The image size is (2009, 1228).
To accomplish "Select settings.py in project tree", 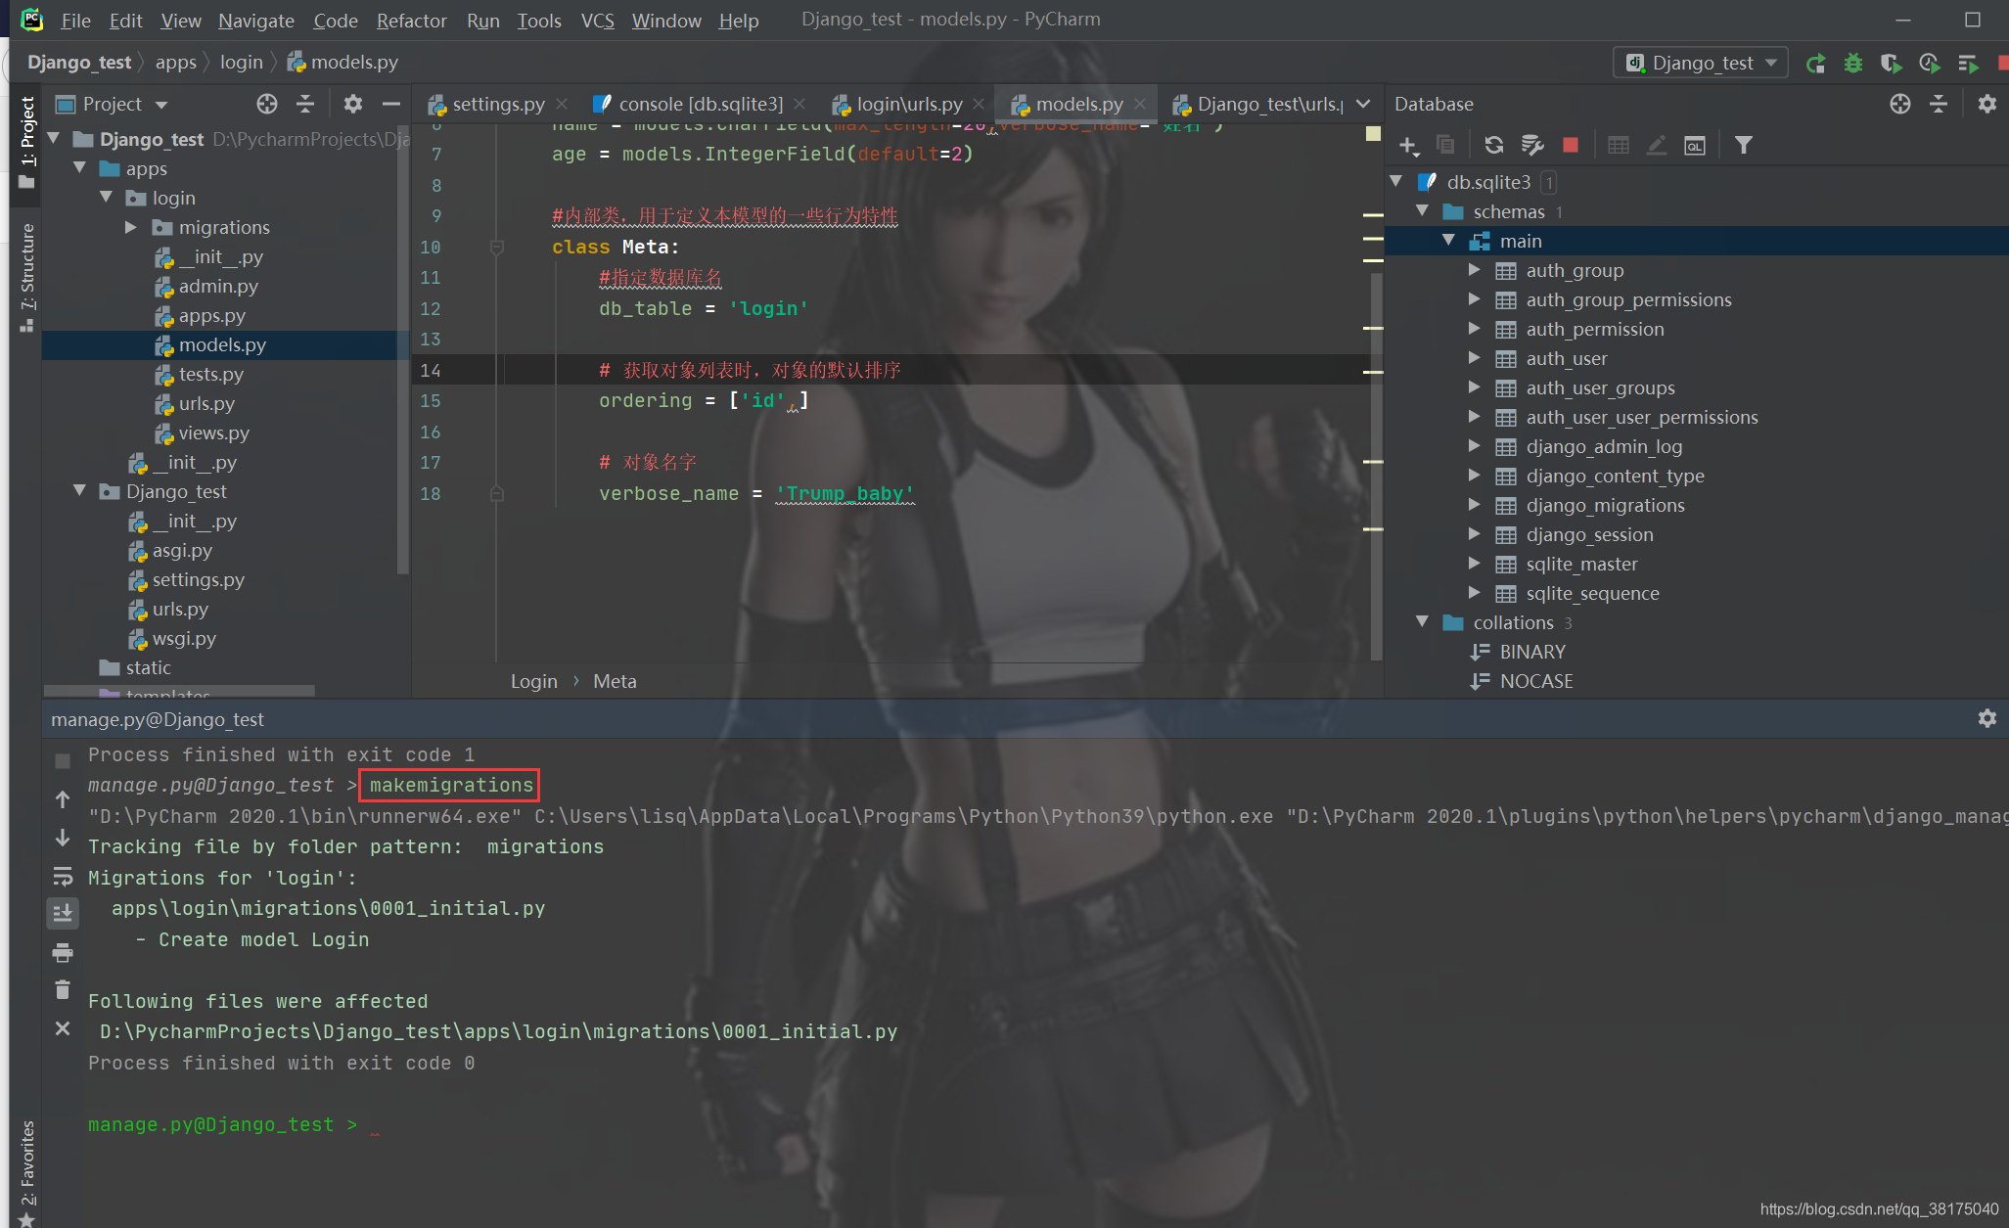I will point(198,579).
